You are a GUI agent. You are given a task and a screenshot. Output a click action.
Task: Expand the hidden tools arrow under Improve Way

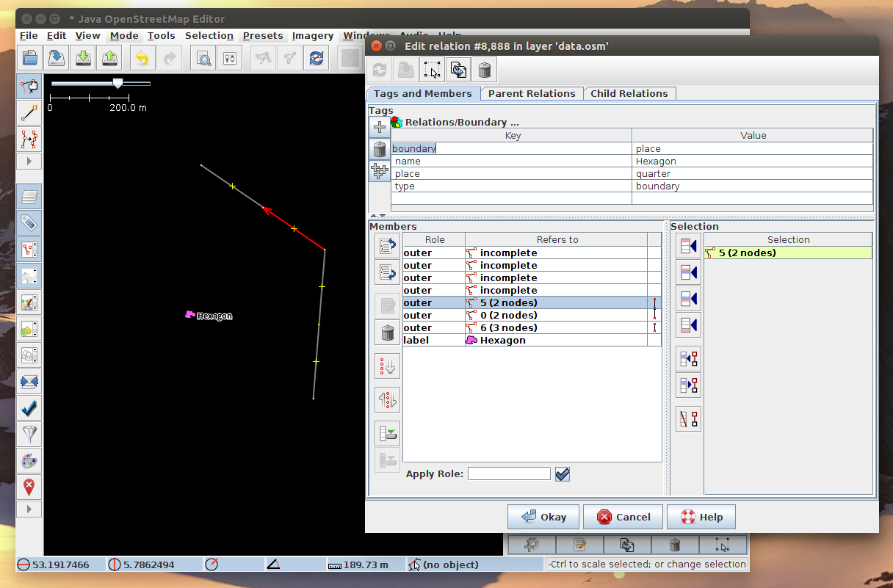[x=29, y=161]
